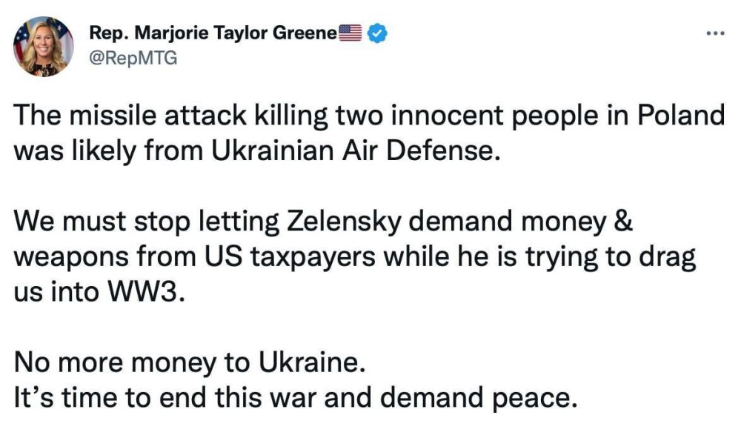Click the words missile attack in first line
741x421 pixels.
pos(159,115)
